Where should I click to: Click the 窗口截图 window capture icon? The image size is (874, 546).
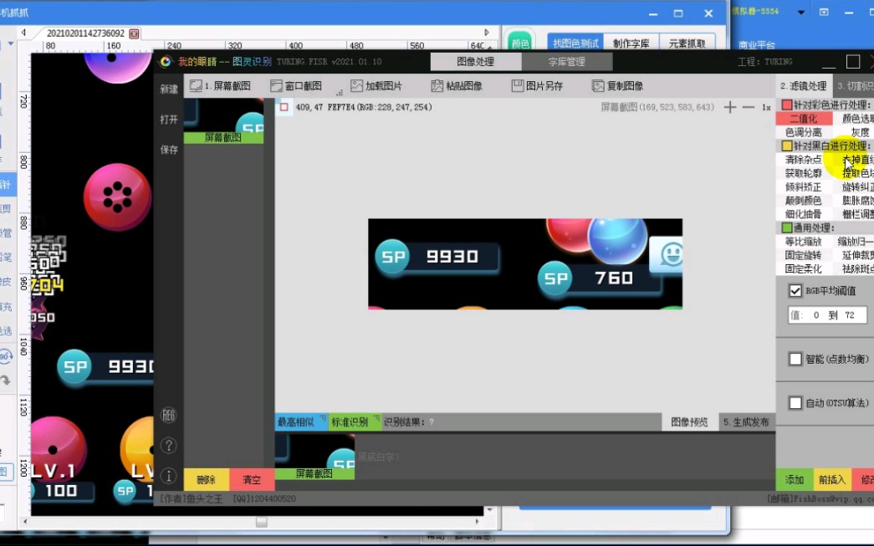pos(276,86)
